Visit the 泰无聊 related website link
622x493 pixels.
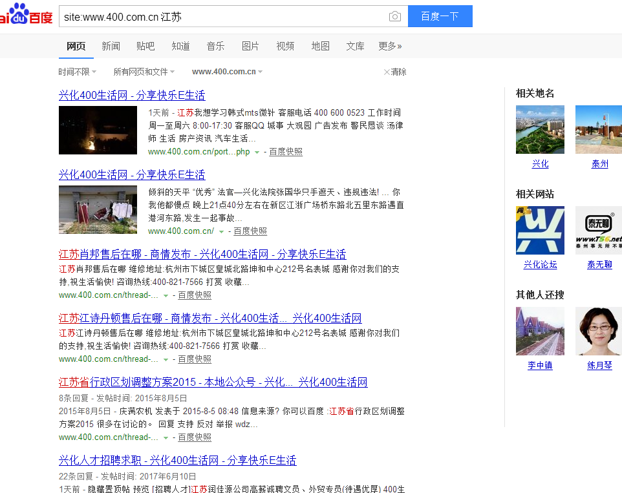(x=599, y=264)
